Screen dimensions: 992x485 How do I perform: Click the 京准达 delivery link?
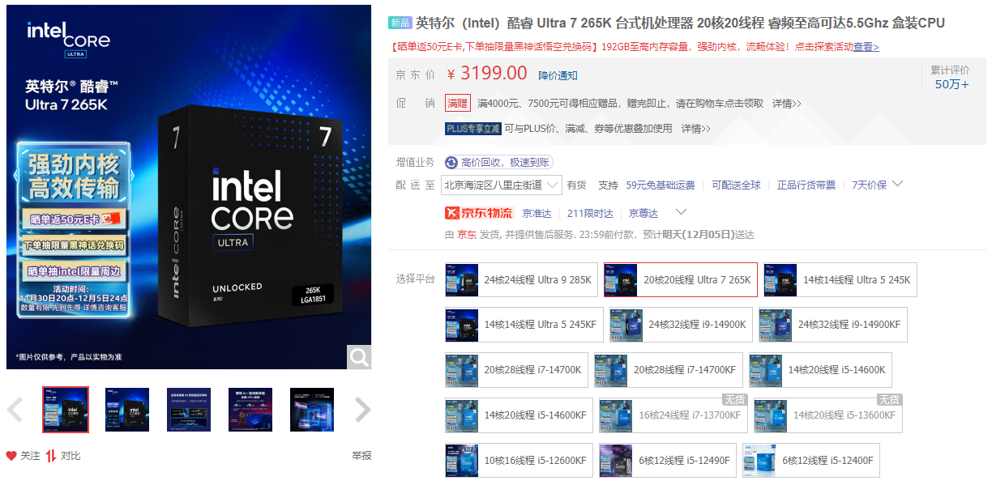(x=537, y=214)
